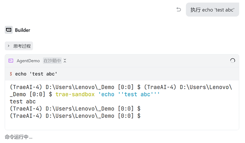
Task: Click the trae-sandbox command in terminal output
Action: click(x=75, y=94)
